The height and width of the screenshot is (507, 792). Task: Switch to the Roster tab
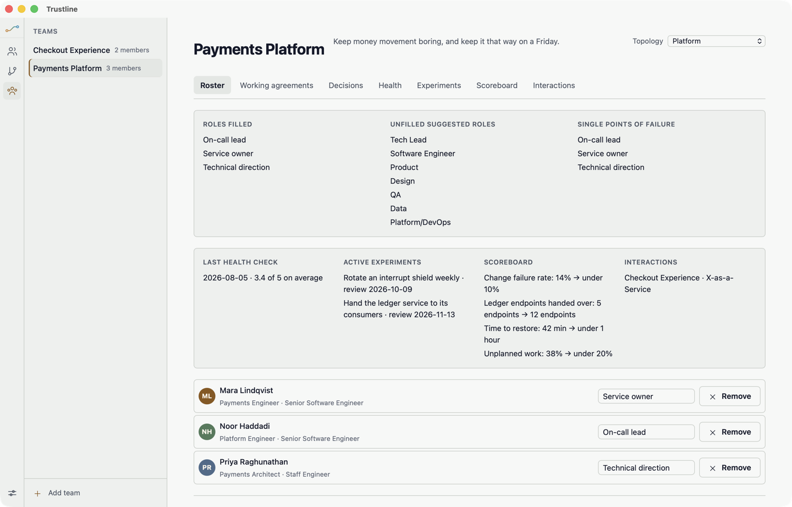pos(212,85)
